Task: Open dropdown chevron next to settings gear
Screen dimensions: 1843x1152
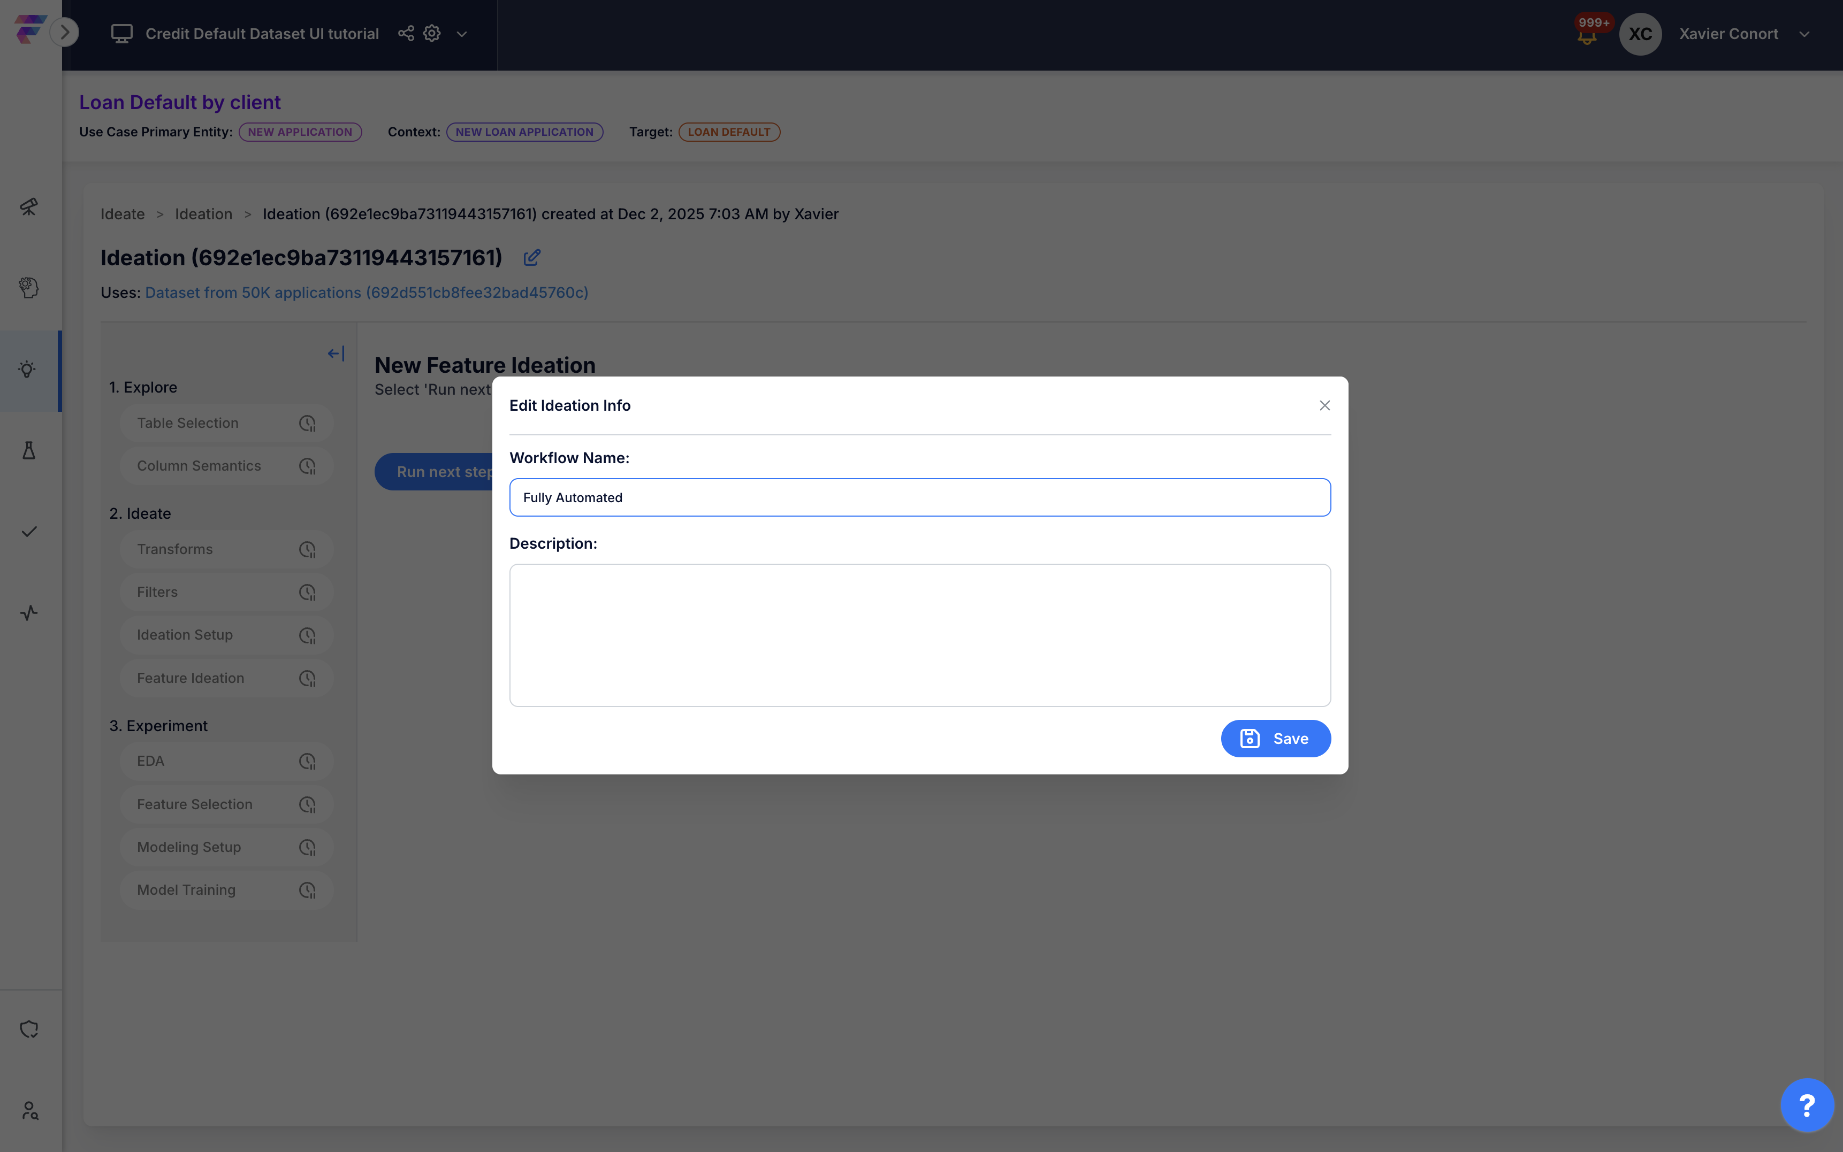Action: point(462,34)
